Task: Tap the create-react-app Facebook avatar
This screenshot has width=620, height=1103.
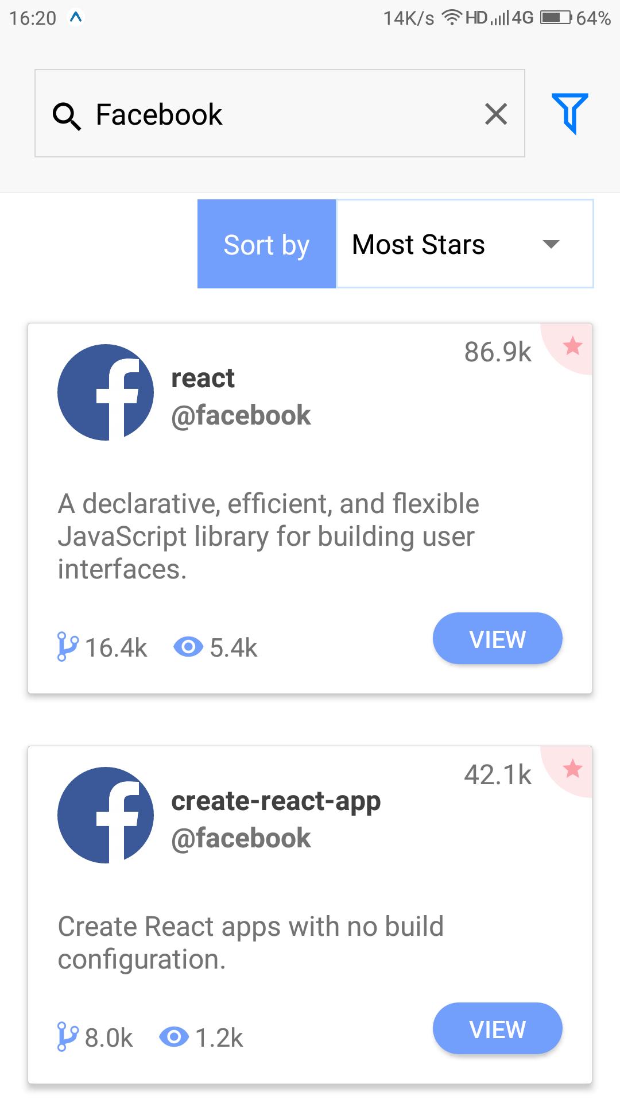Action: (x=106, y=815)
